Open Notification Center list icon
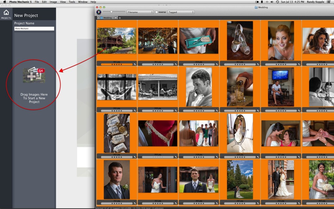 pyautogui.click(x=329, y=2)
